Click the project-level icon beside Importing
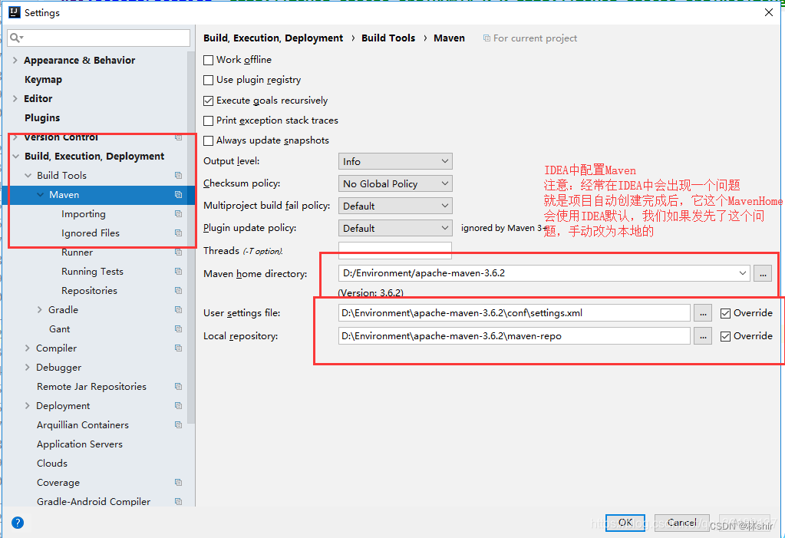The width and height of the screenshot is (785, 538). pyautogui.click(x=178, y=213)
